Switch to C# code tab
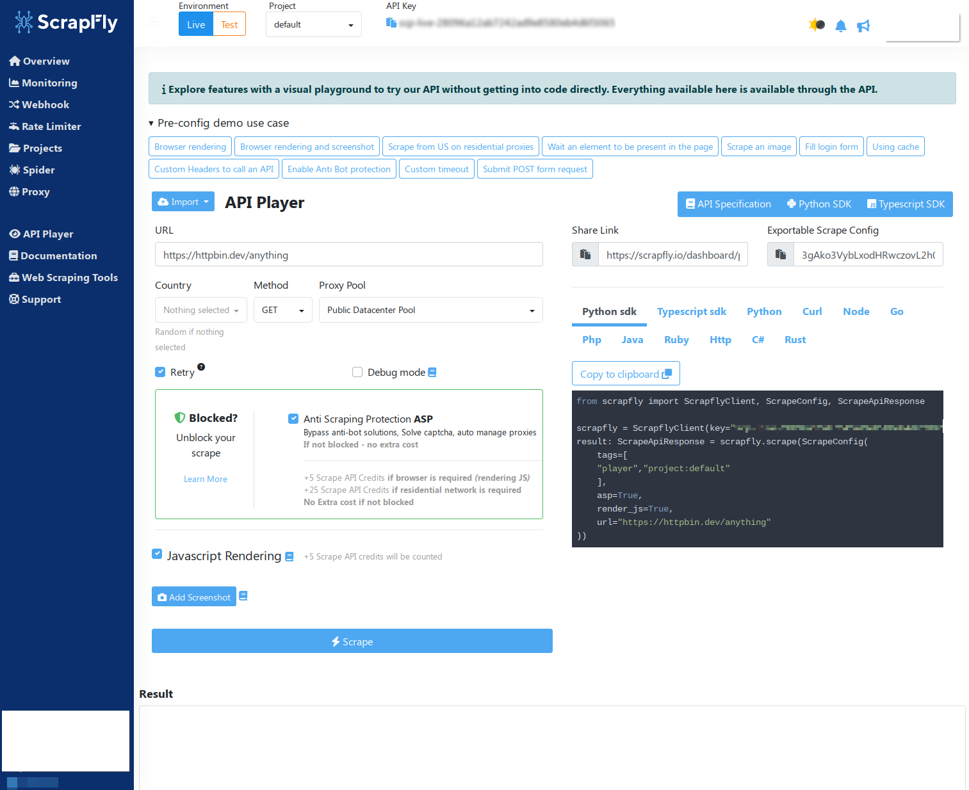This screenshot has width=969, height=790. [x=758, y=340]
